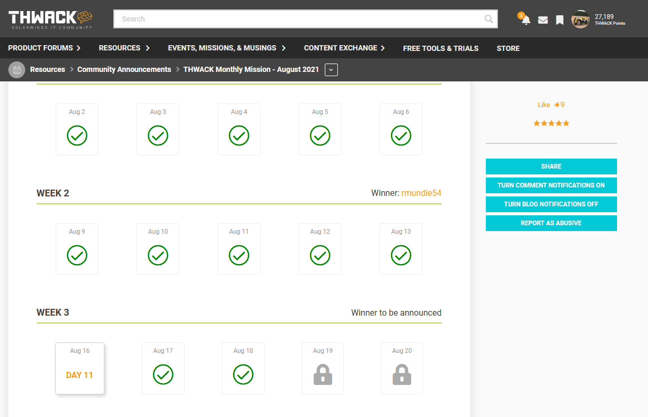Screen dimensions: 648x417
Task: Open the user profile avatar
Action: (x=580, y=19)
